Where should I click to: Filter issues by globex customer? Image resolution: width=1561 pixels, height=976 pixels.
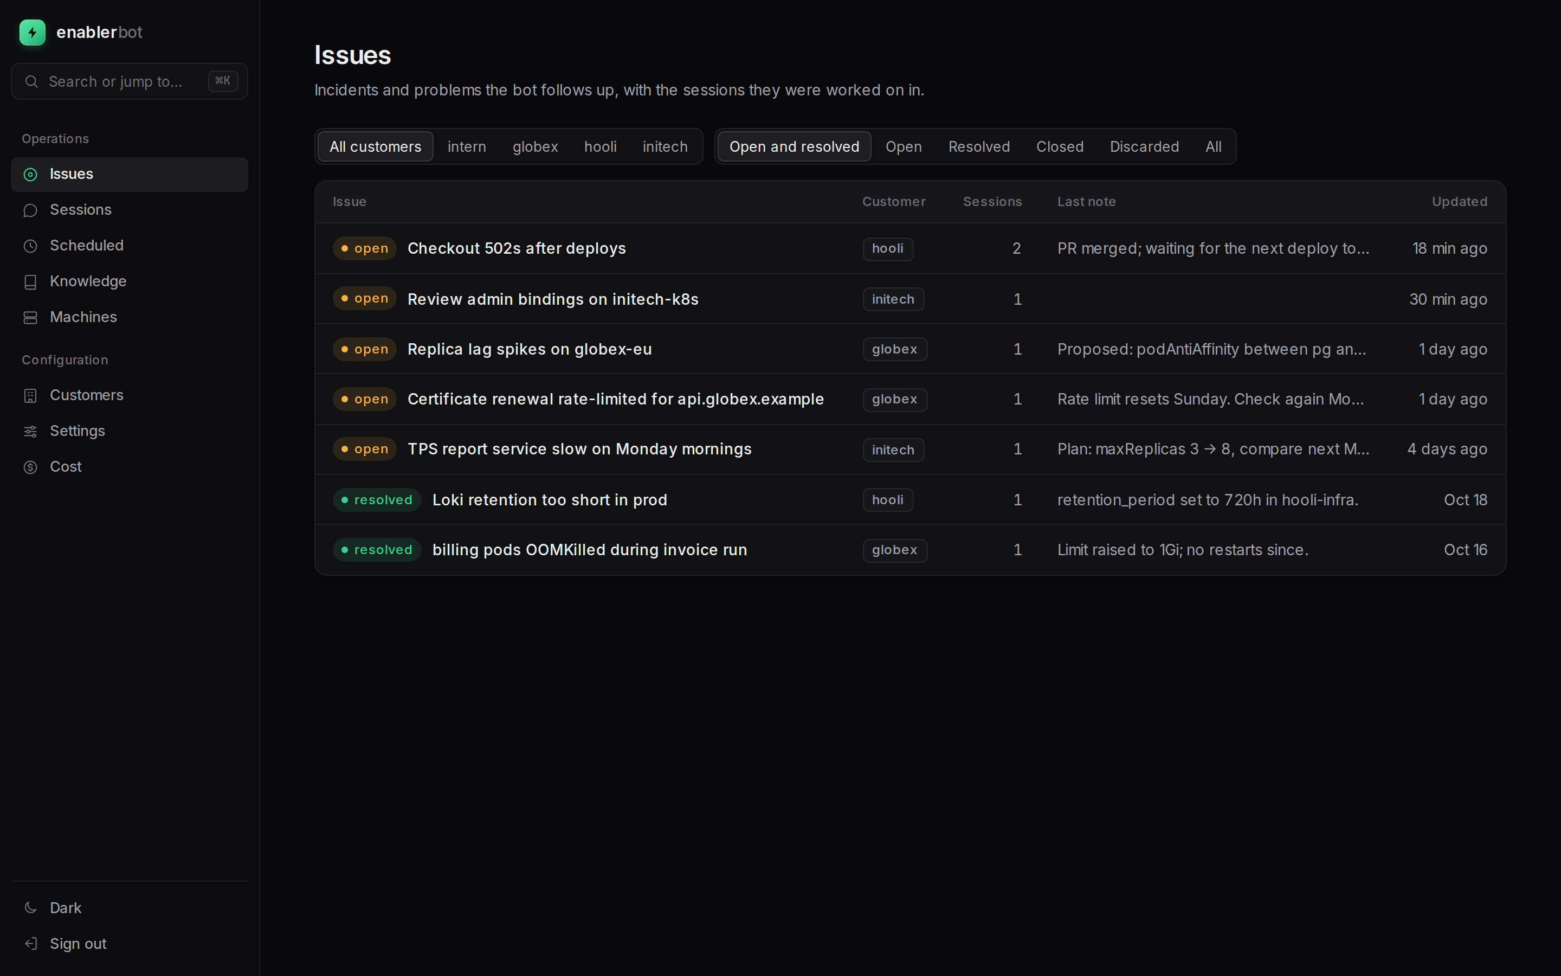point(535,146)
